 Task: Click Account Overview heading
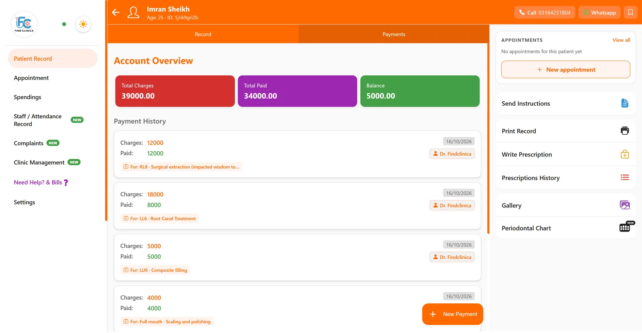tap(153, 61)
